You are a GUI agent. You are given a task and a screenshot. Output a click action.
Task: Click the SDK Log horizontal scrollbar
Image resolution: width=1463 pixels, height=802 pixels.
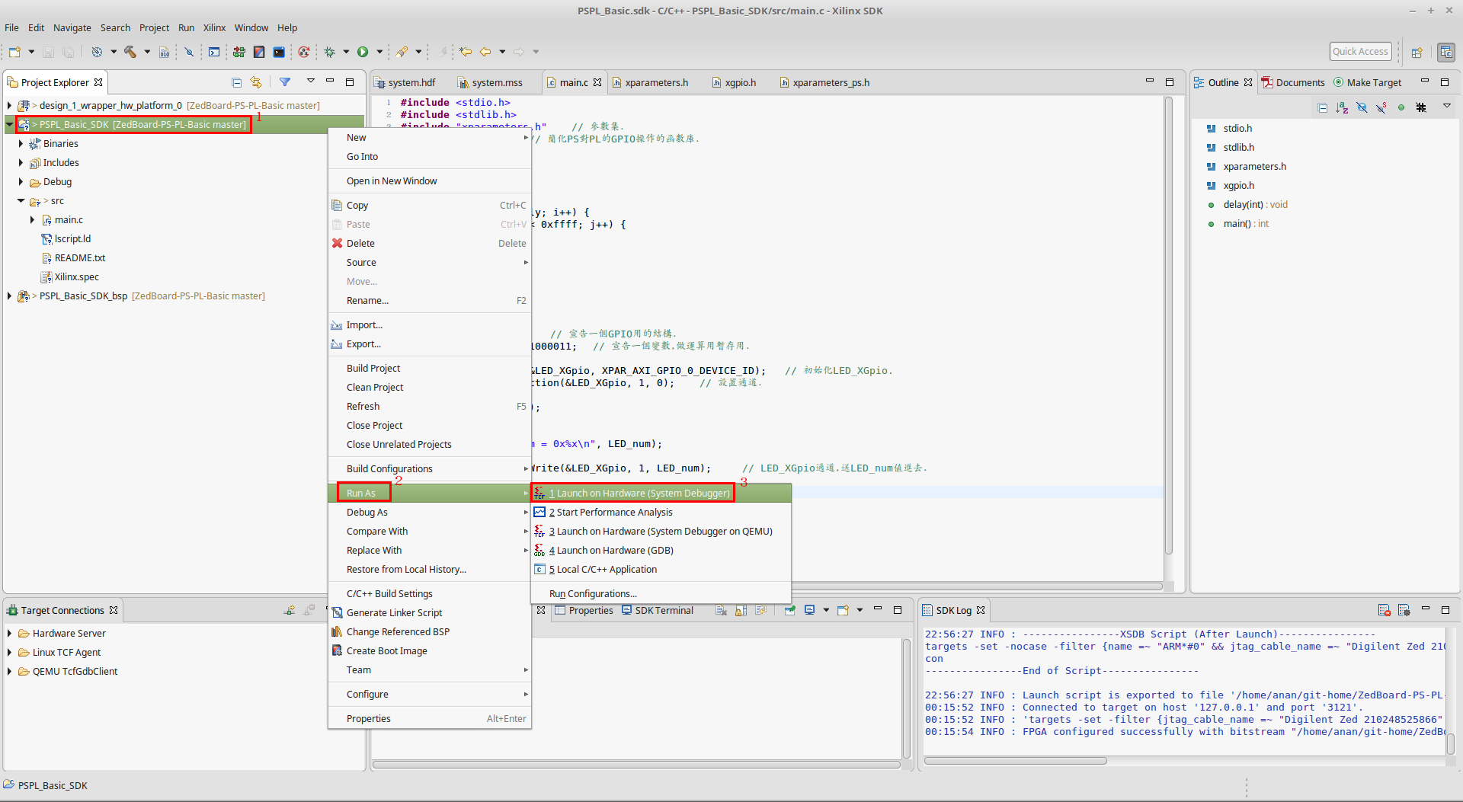[1016, 760]
